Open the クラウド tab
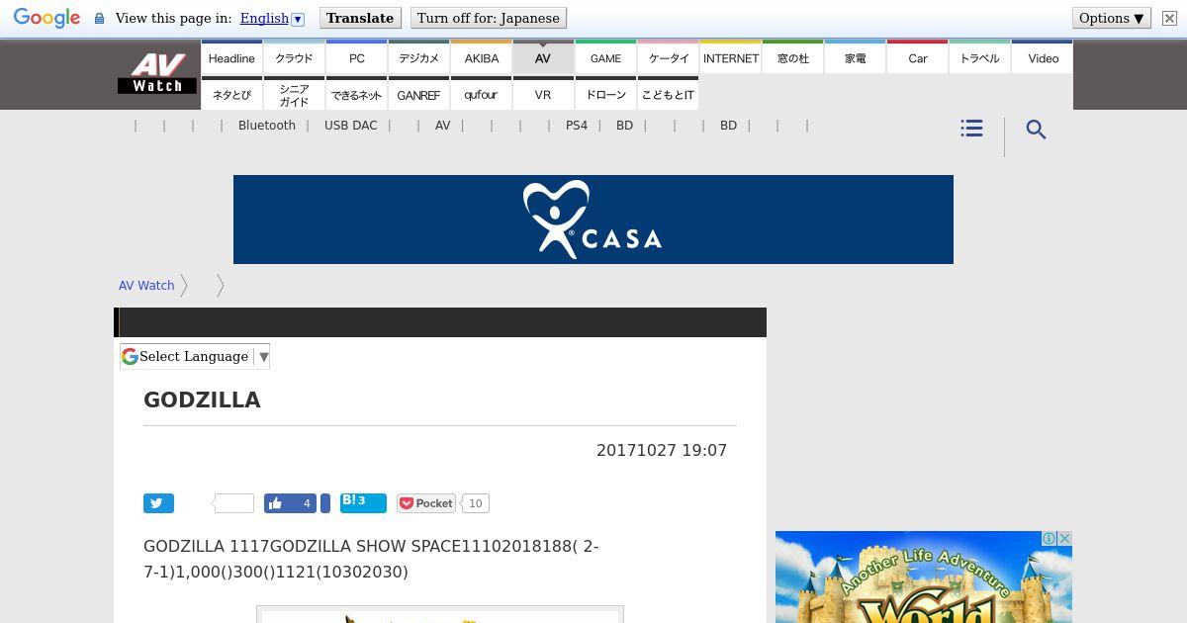The image size is (1187, 623). pos(294,57)
